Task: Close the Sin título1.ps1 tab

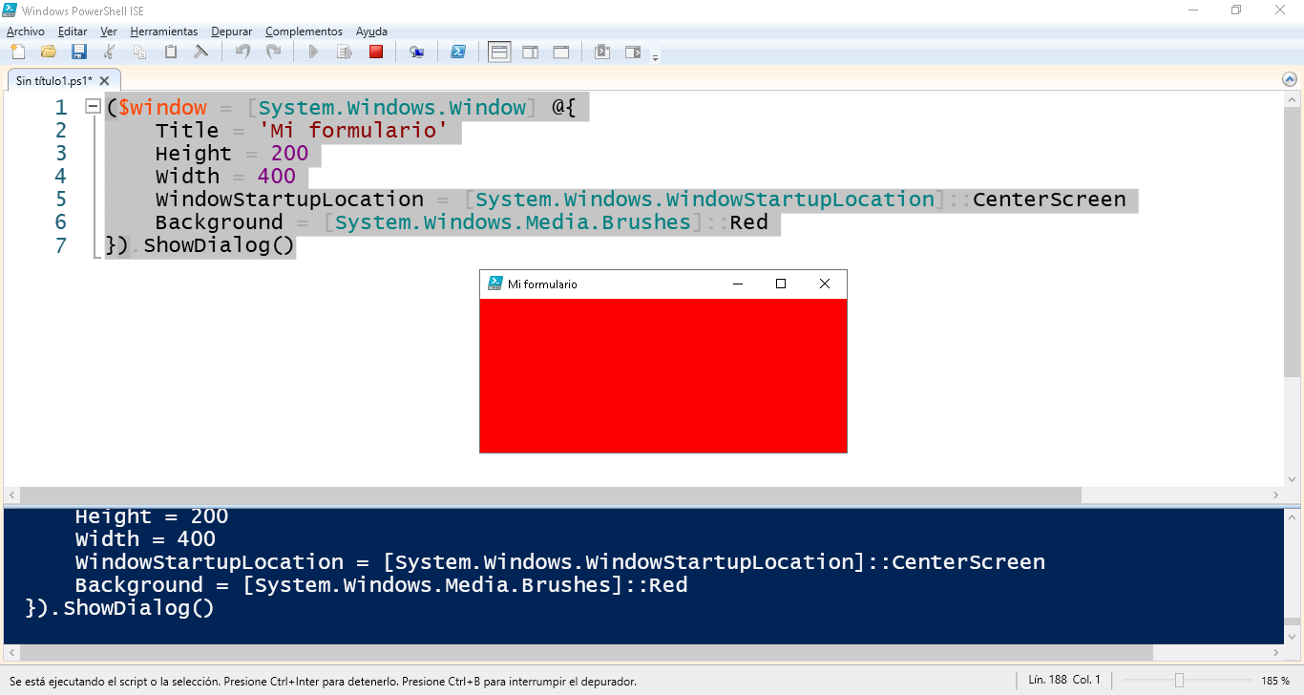Action: coord(105,81)
